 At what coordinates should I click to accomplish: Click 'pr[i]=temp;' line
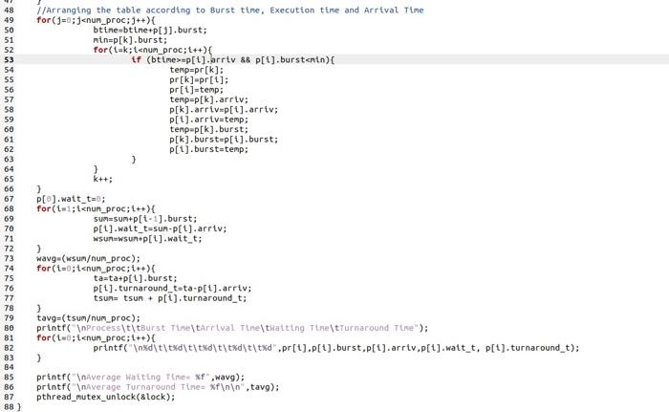click(196, 90)
